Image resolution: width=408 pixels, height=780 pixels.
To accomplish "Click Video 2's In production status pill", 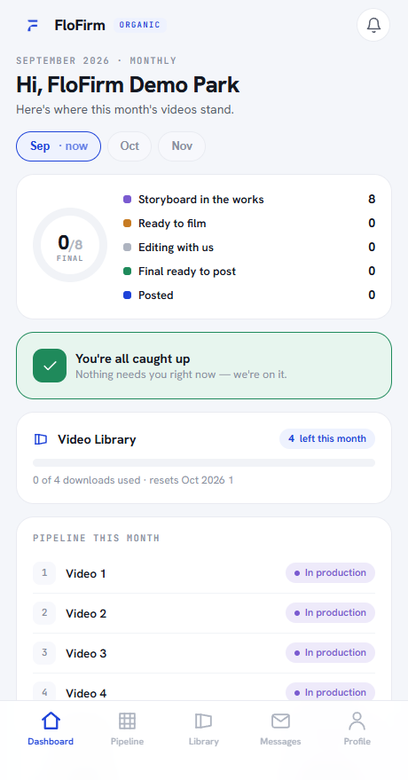I will click(330, 613).
